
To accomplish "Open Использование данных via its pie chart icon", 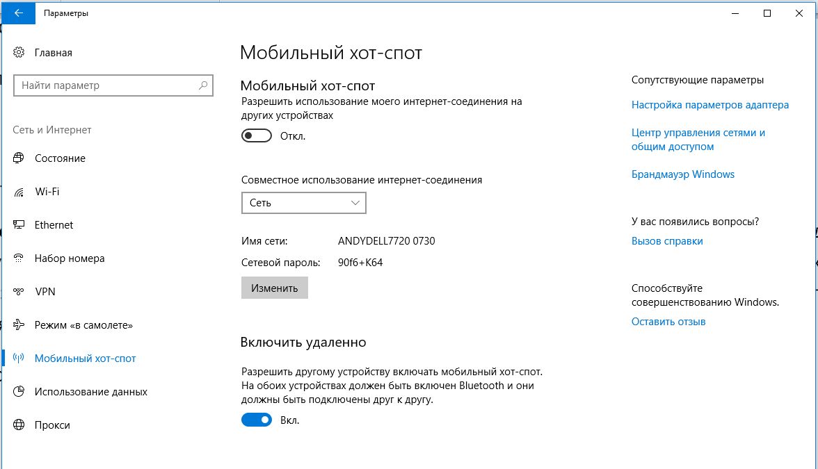I will [19, 391].
